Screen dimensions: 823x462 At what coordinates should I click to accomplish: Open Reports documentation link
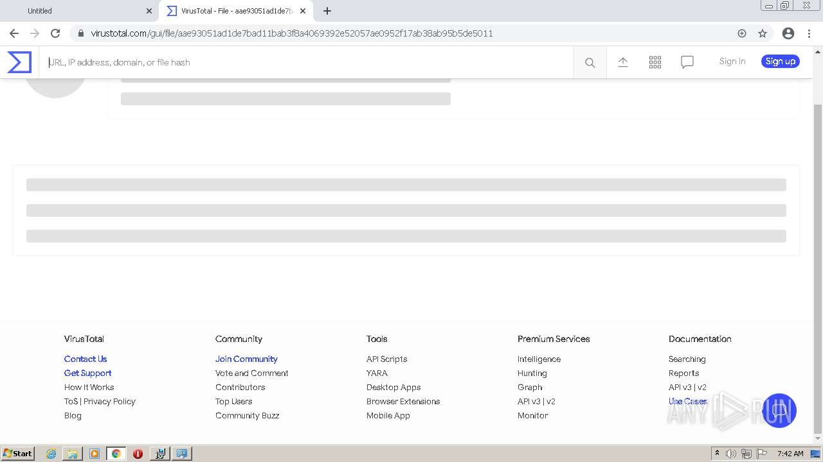683,373
